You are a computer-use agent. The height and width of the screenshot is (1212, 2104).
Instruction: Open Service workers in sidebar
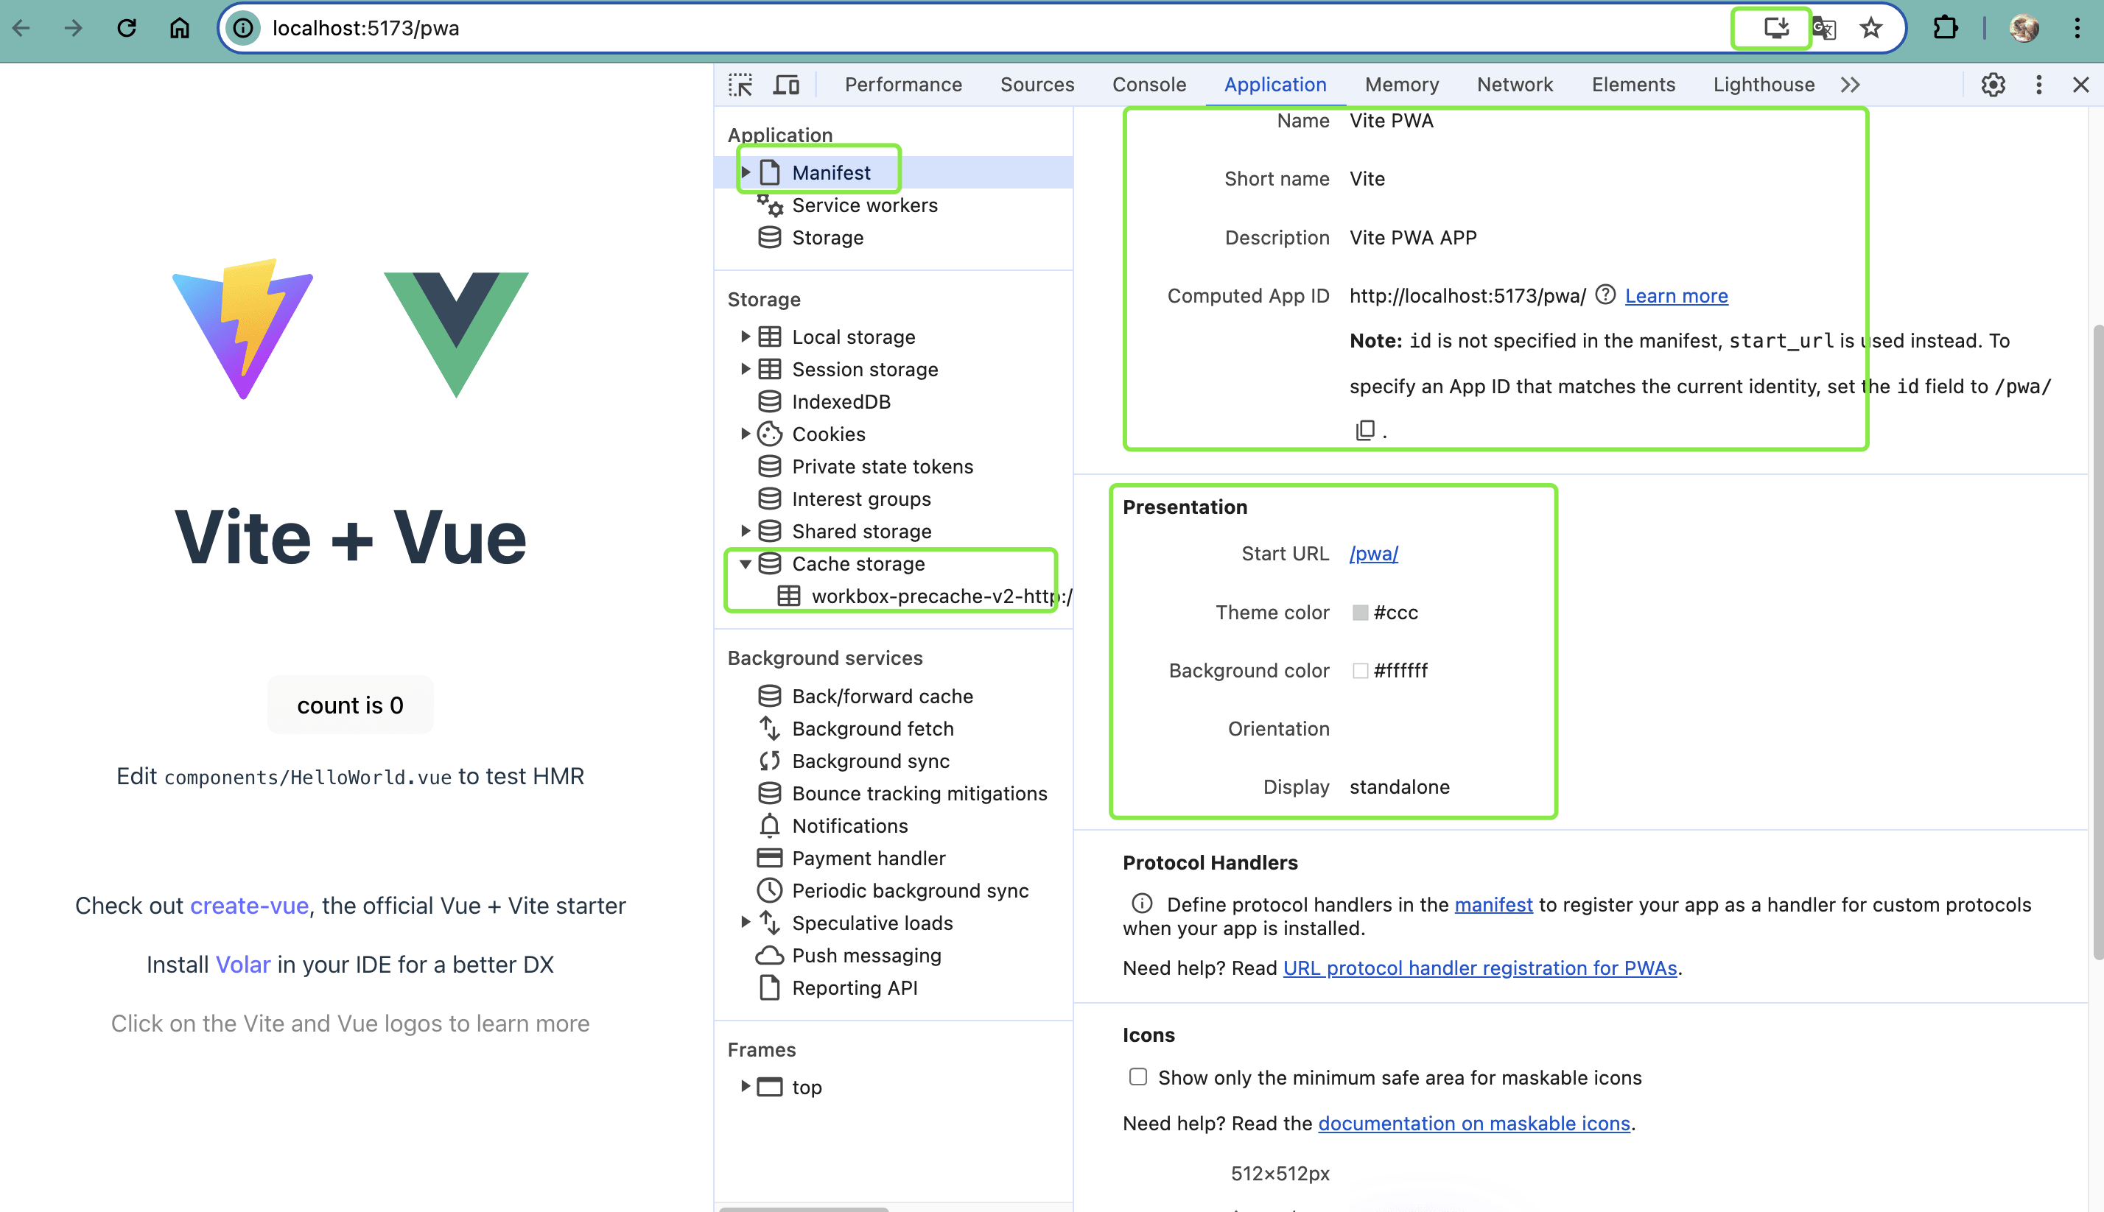pyautogui.click(x=864, y=205)
